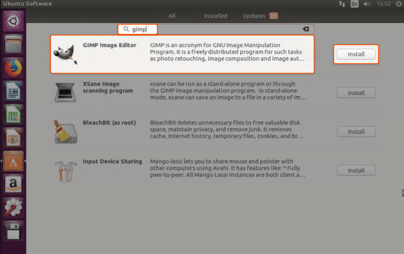
Task: Open the network connection indicator
Action: tap(342, 4)
